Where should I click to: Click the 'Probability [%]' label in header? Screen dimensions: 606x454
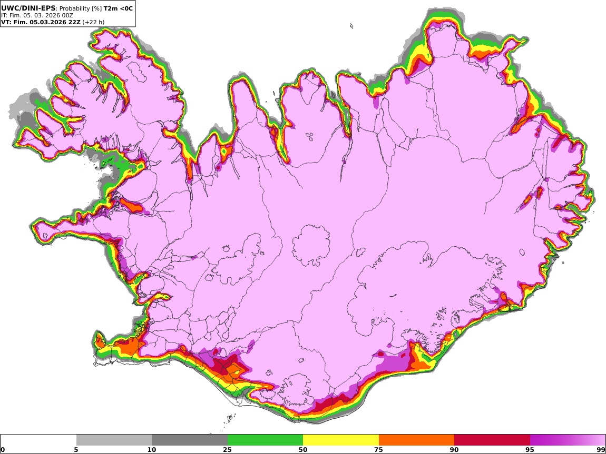coord(81,8)
